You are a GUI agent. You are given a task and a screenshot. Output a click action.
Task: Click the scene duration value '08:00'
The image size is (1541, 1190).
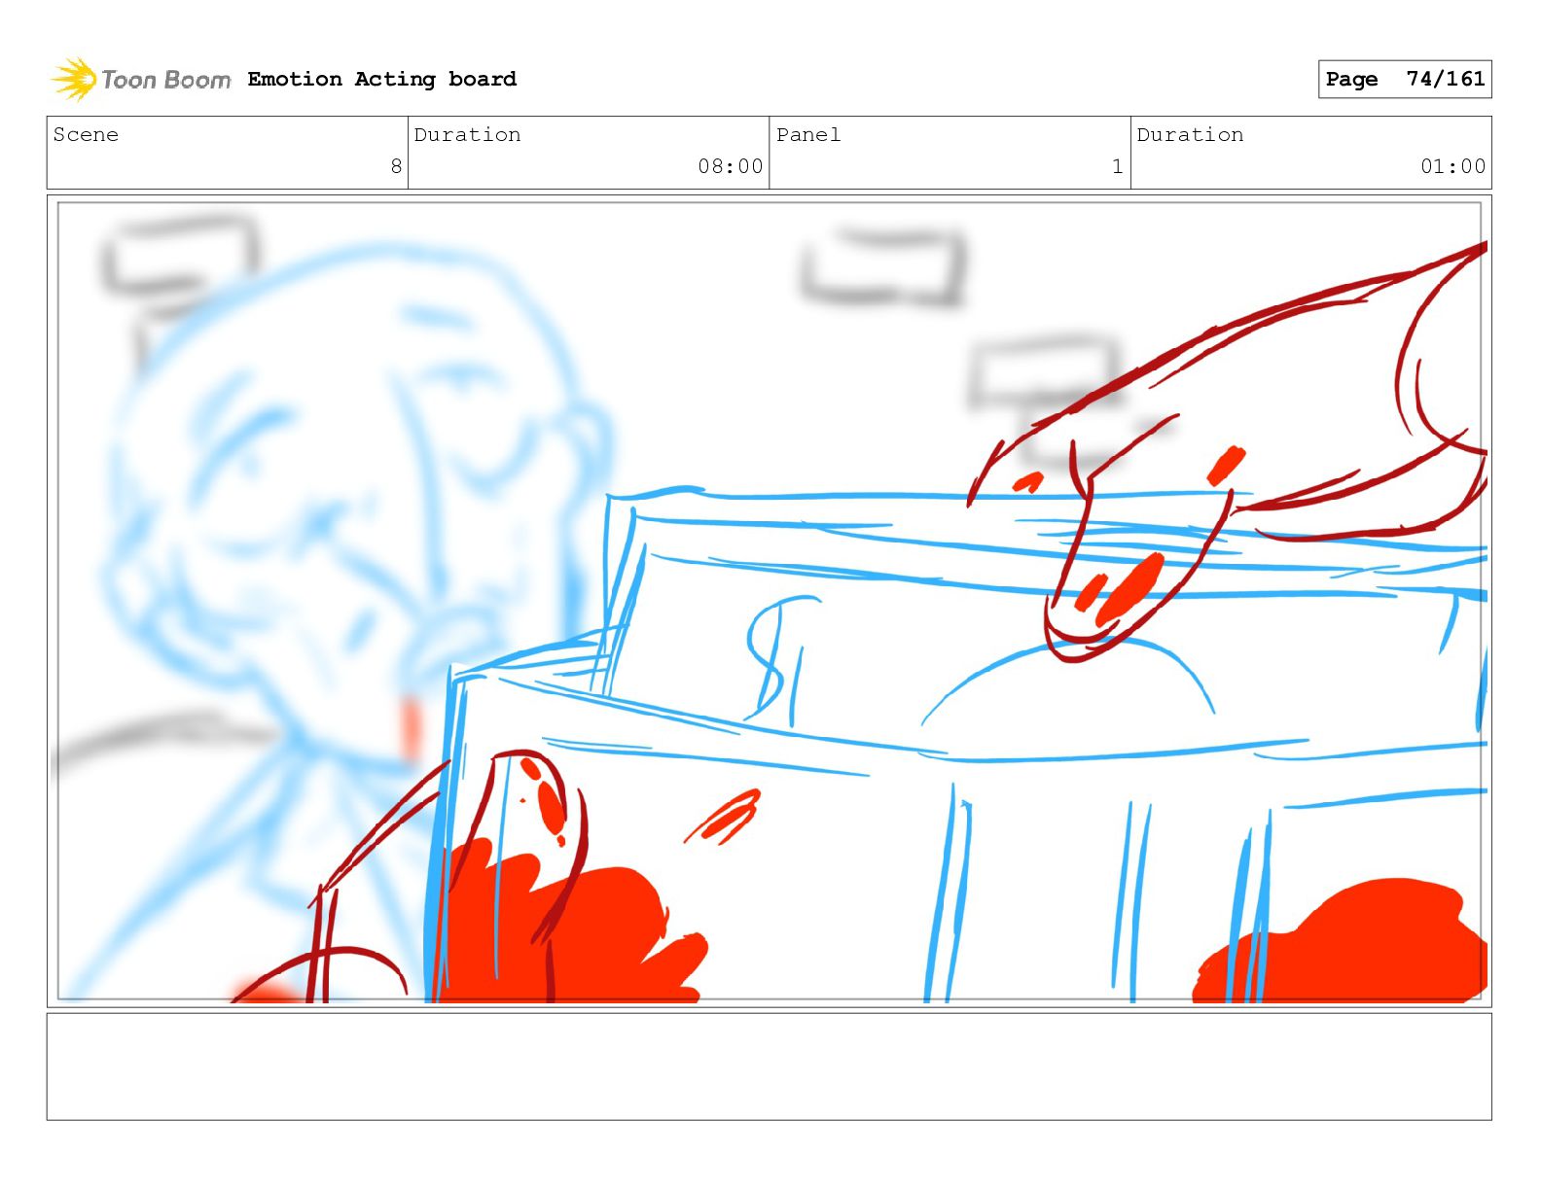click(730, 166)
